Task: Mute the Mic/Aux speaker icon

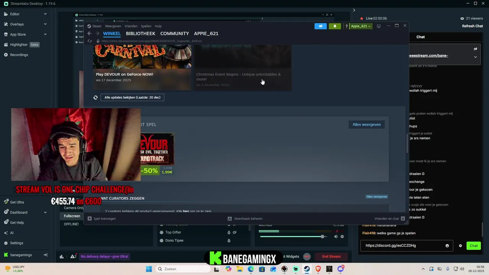Action: tap(336, 237)
